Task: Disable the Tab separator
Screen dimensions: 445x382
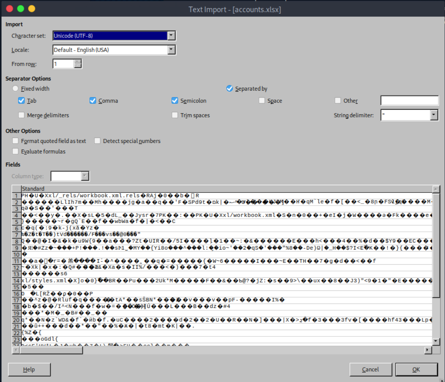Action: coord(21,100)
